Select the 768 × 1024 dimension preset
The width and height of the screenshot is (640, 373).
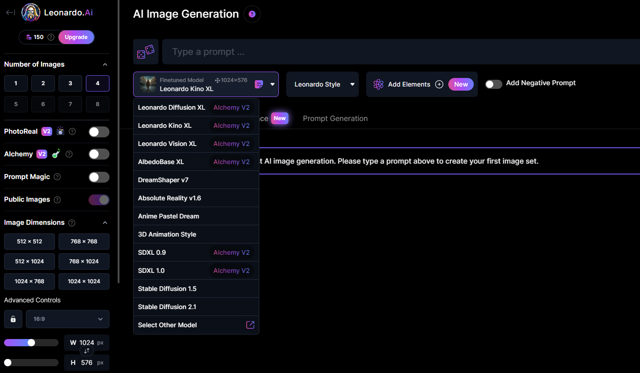point(84,262)
